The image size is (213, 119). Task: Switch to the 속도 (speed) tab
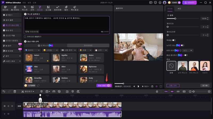(x=179, y=8)
